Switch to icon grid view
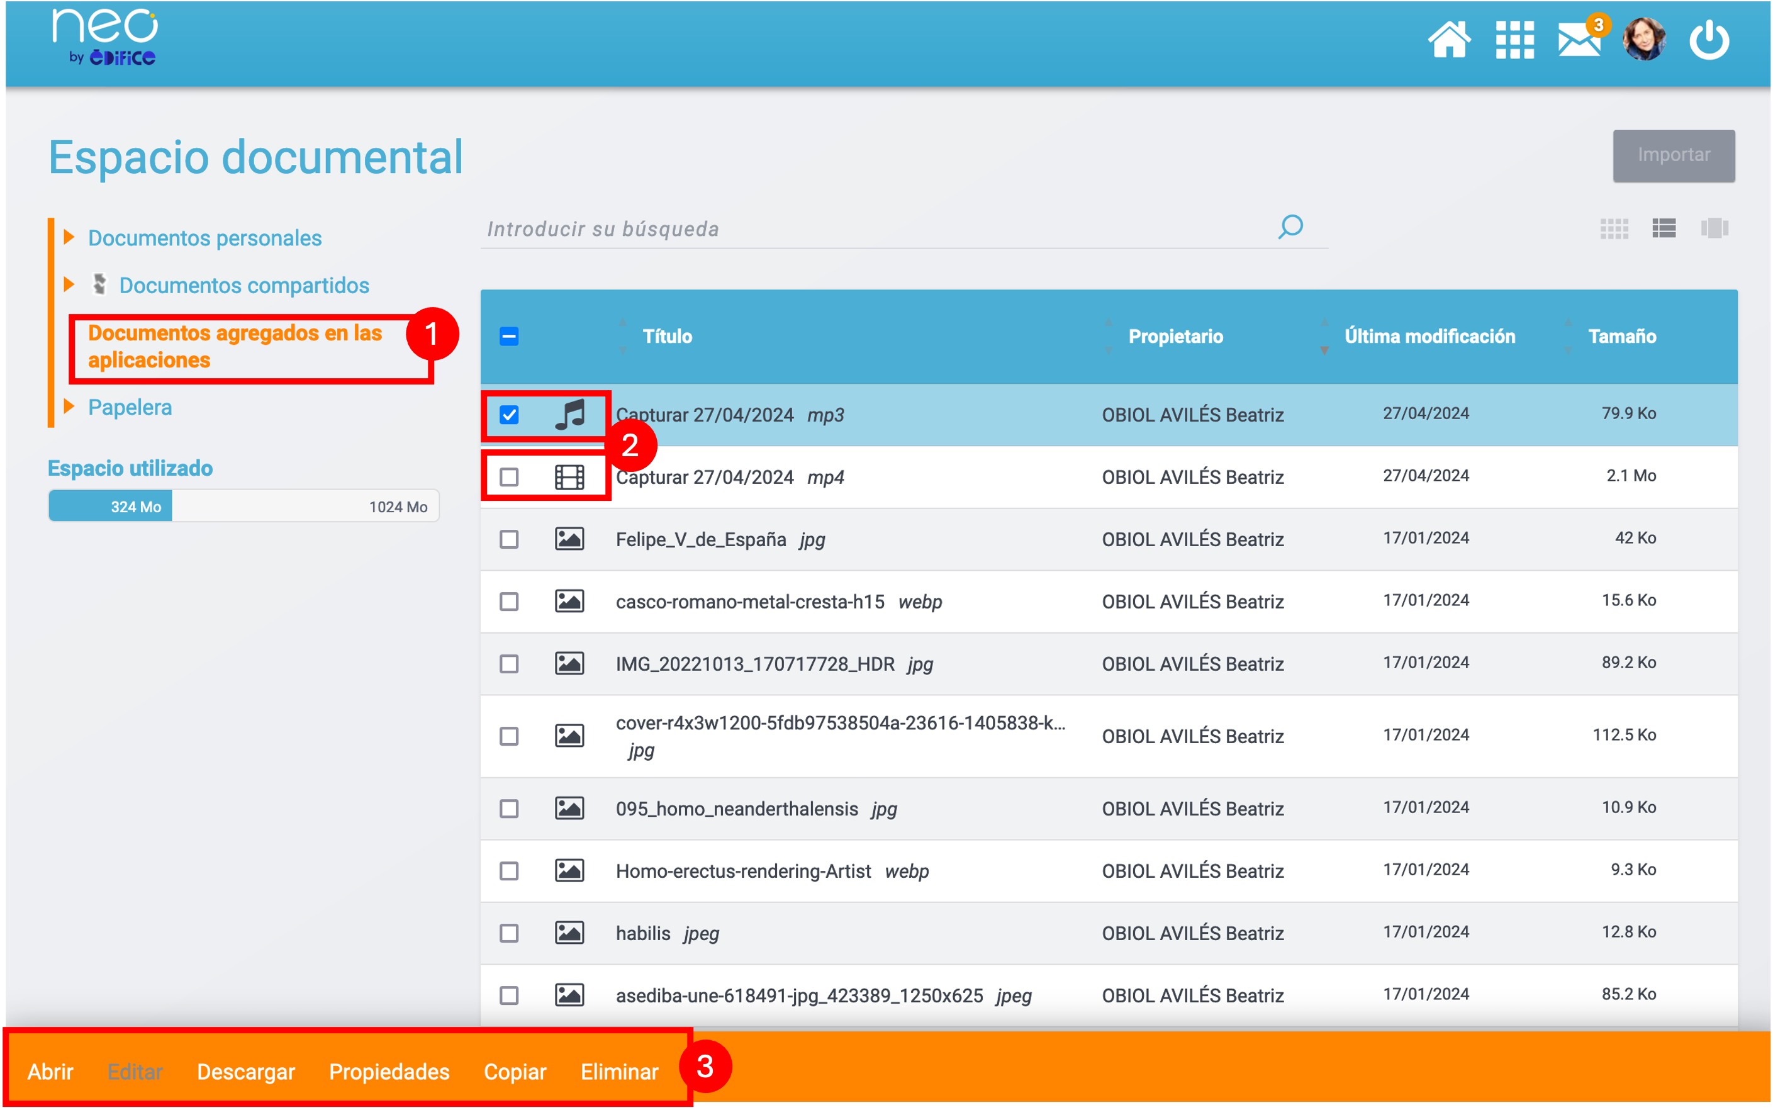This screenshot has height=1110, width=1773. 1614,228
